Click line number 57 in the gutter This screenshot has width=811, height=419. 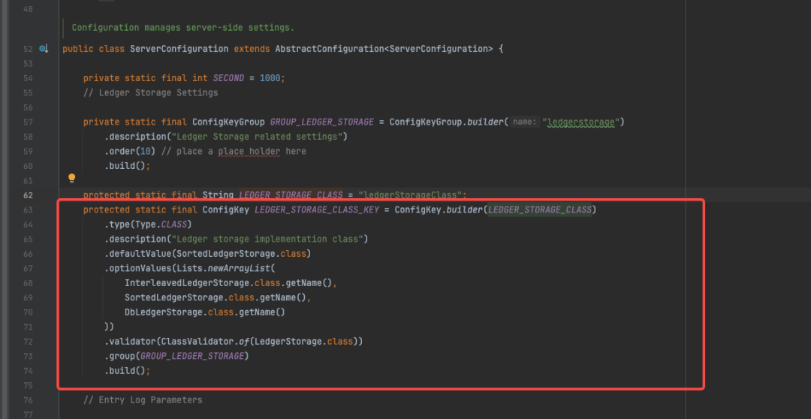point(28,122)
